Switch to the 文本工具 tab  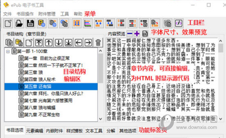(94, 130)
